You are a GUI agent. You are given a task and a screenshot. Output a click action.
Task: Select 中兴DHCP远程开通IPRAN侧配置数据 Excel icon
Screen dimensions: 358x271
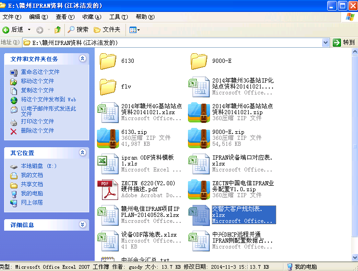199,241
